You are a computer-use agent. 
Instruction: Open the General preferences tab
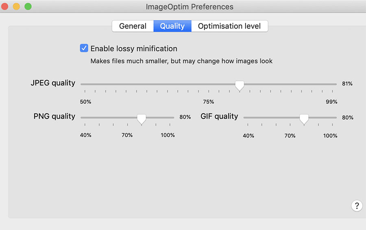click(133, 26)
